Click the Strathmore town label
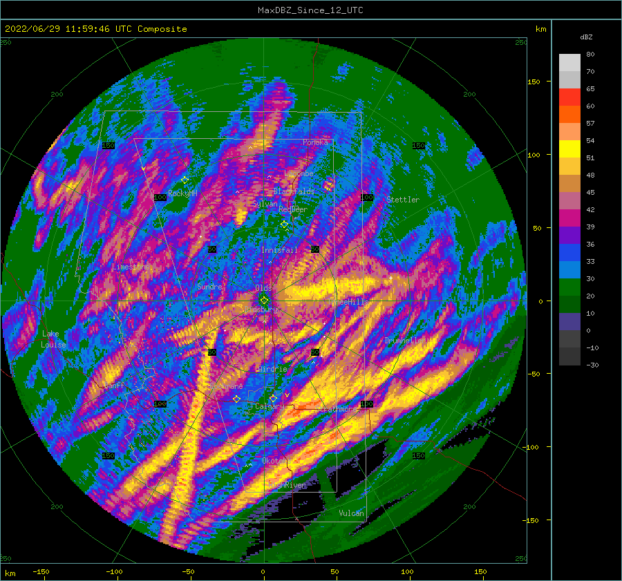Viewport: 622px width, 581px height. pyautogui.click(x=337, y=409)
